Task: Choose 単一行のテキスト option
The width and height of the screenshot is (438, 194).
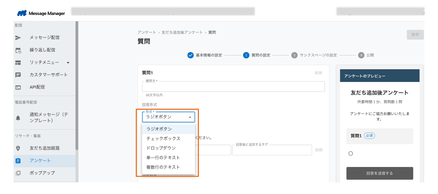Action: point(168,158)
